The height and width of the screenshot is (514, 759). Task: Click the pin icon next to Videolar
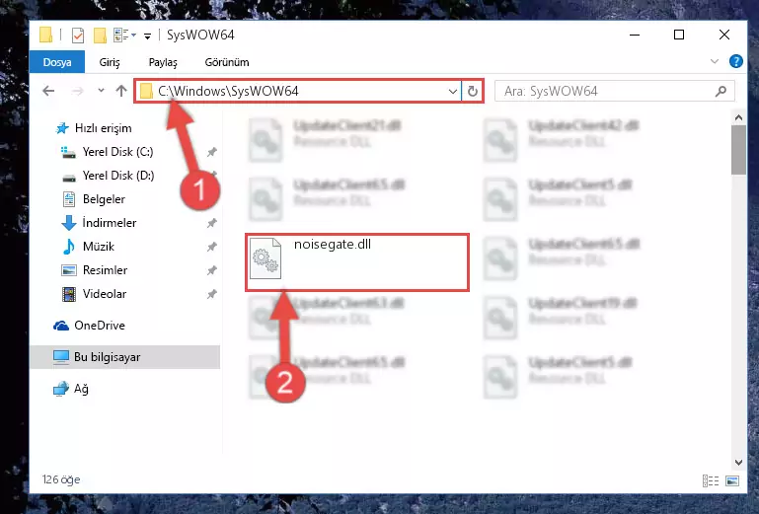coord(211,294)
